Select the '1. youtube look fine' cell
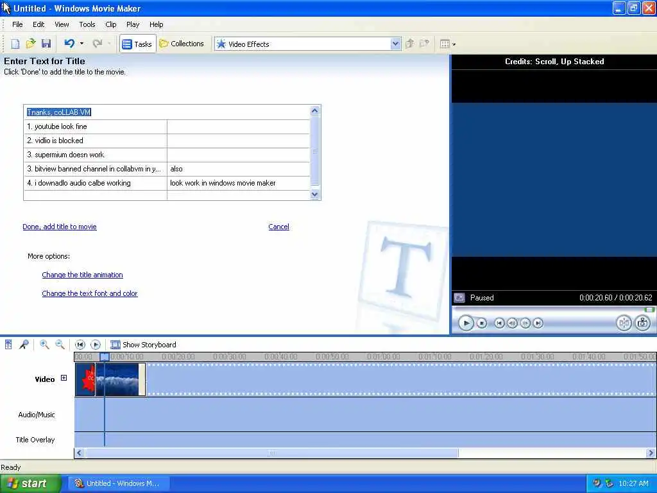Viewport: 657px width, 493px height. pos(96,126)
